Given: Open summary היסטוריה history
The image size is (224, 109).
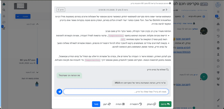Looking at the screenshot, I should coord(136,104).
